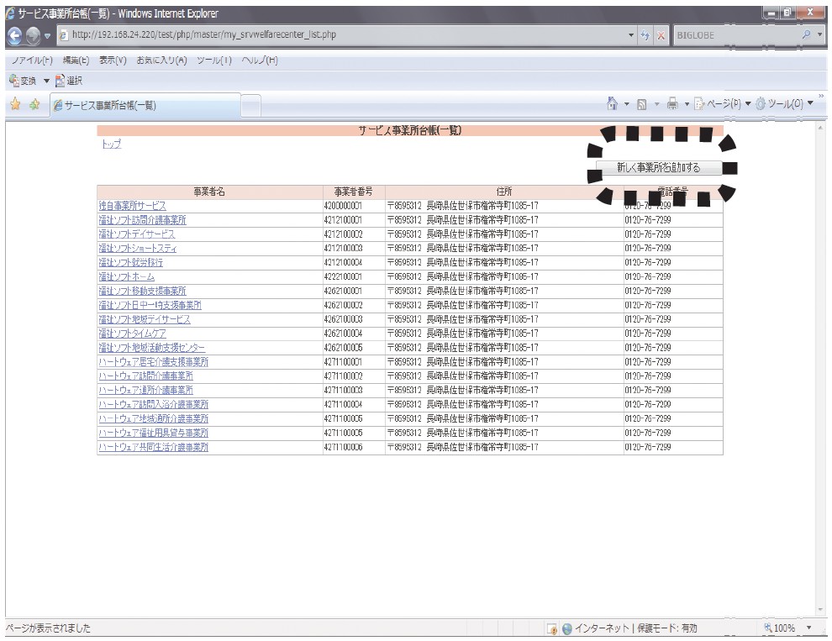
Task: Open ハートウェア訪問介護事業所 link
Action: pos(146,376)
